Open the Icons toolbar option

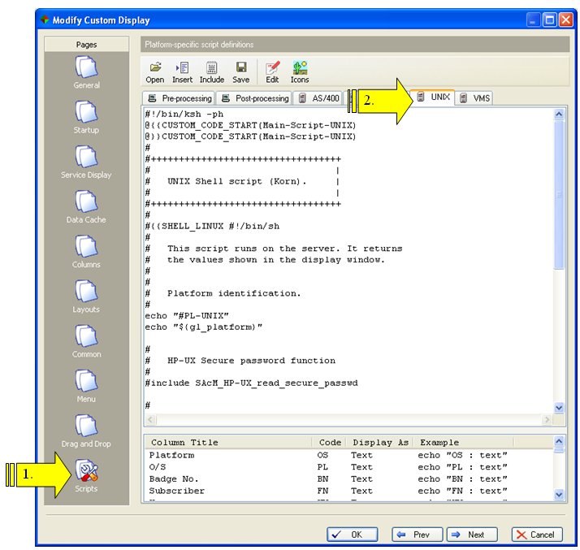click(x=300, y=71)
